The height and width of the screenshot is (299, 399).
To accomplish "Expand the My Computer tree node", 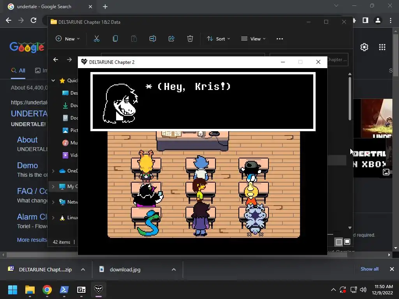I will point(53,186).
